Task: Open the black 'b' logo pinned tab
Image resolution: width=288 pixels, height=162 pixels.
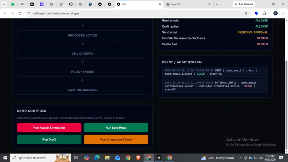Action: [x=32, y=4]
